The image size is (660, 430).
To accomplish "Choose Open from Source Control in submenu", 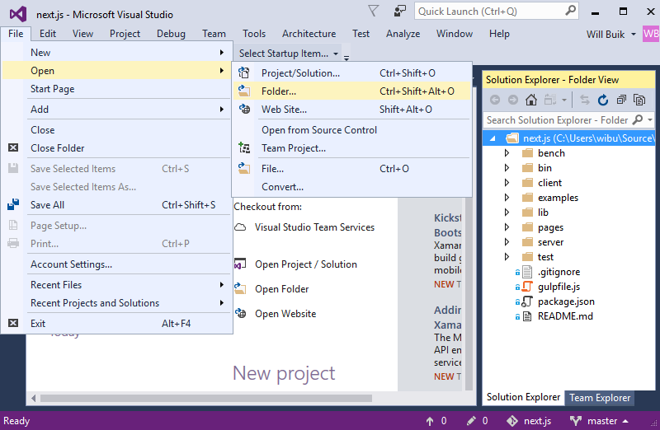I will click(351, 130).
